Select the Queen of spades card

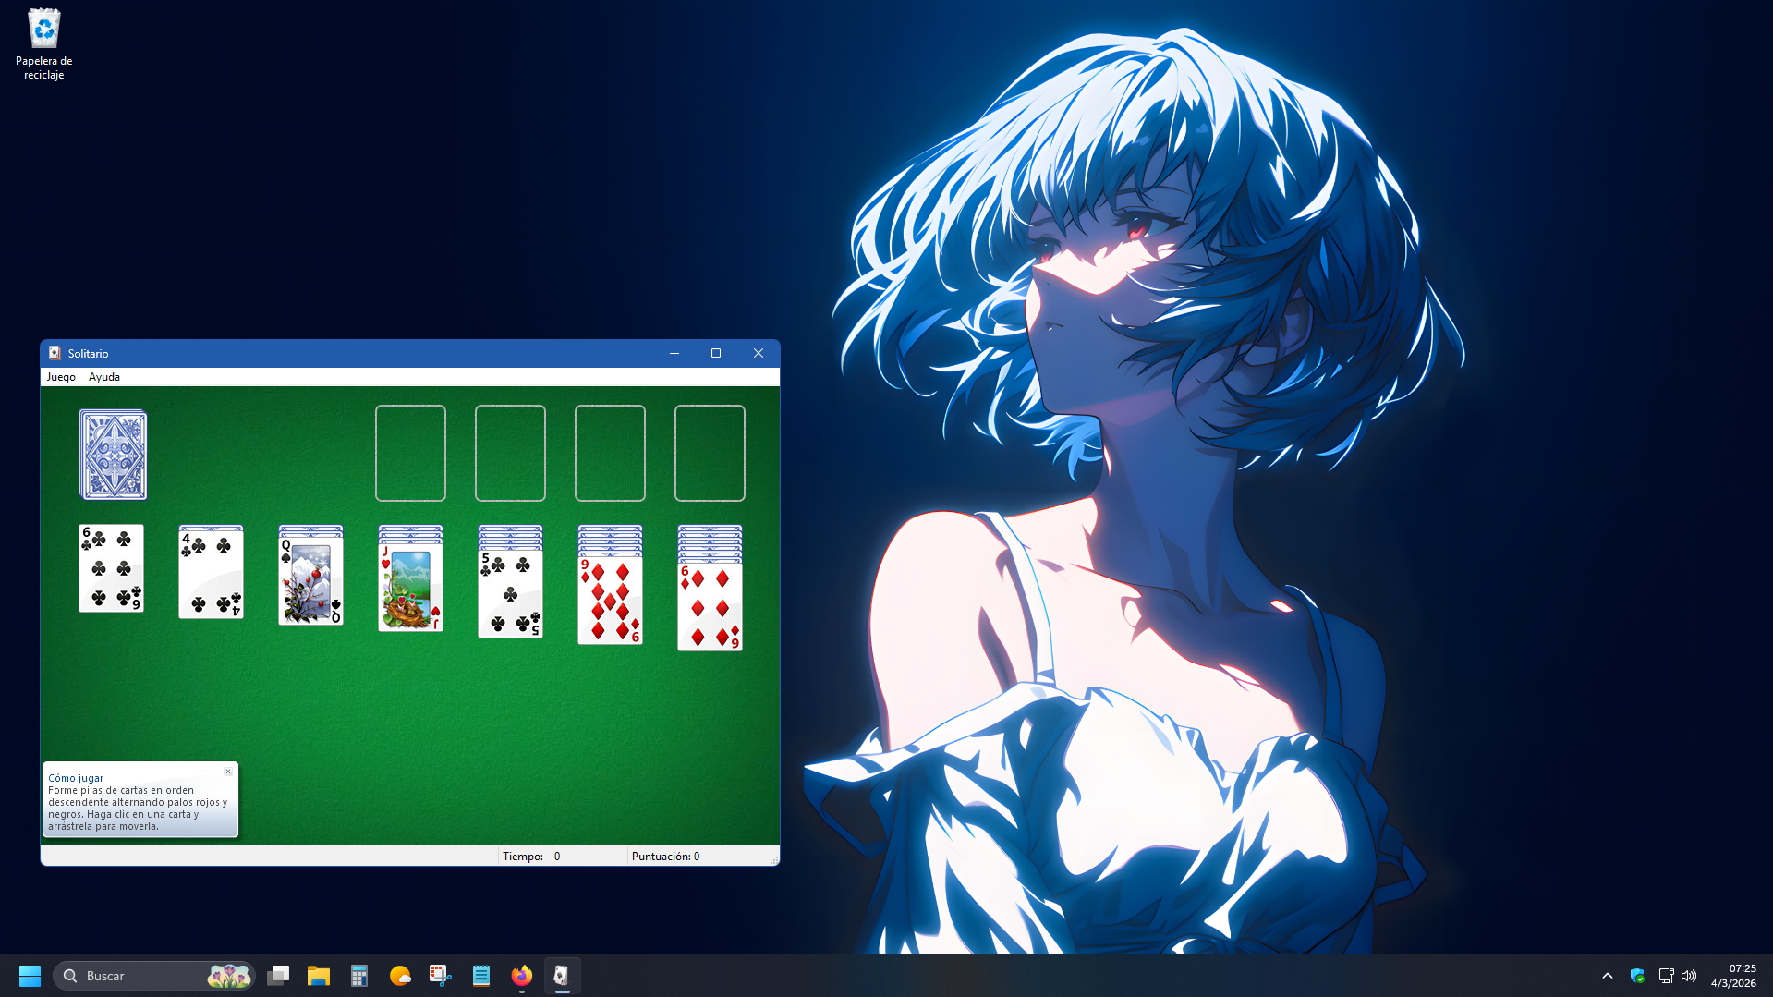(x=310, y=581)
